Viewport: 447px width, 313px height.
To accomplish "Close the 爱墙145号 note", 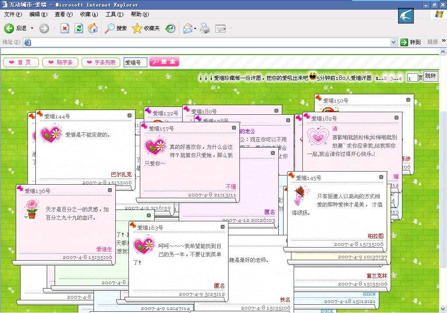I will click(x=381, y=177).
